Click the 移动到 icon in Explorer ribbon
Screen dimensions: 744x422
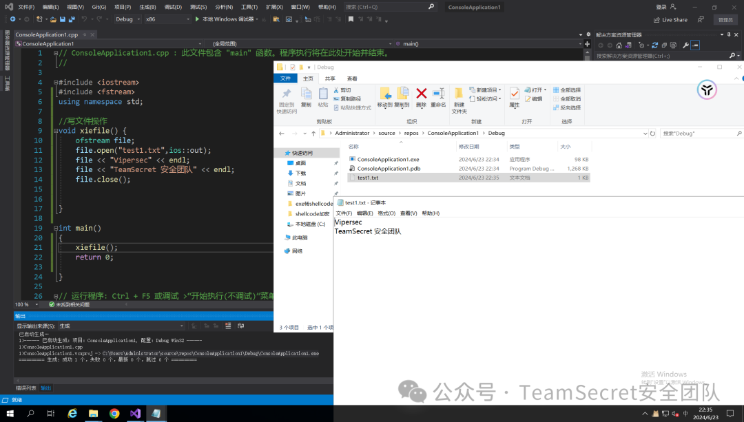pos(385,94)
